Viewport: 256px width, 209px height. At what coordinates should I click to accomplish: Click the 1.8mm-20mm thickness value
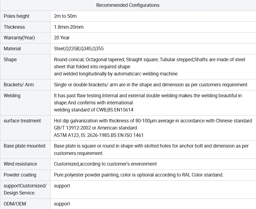click(69, 27)
